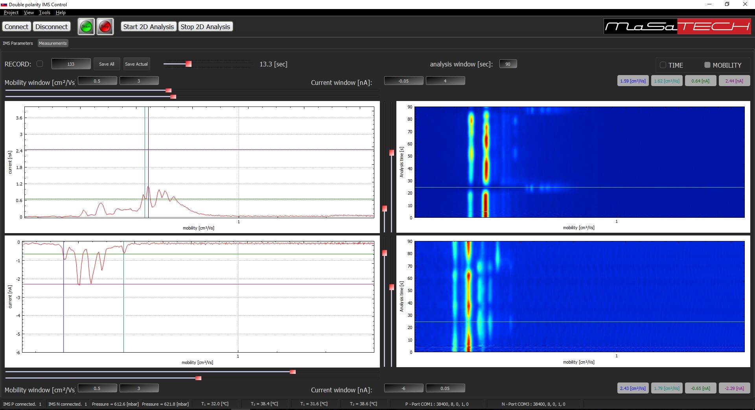Click Save All button

point(107,64)
